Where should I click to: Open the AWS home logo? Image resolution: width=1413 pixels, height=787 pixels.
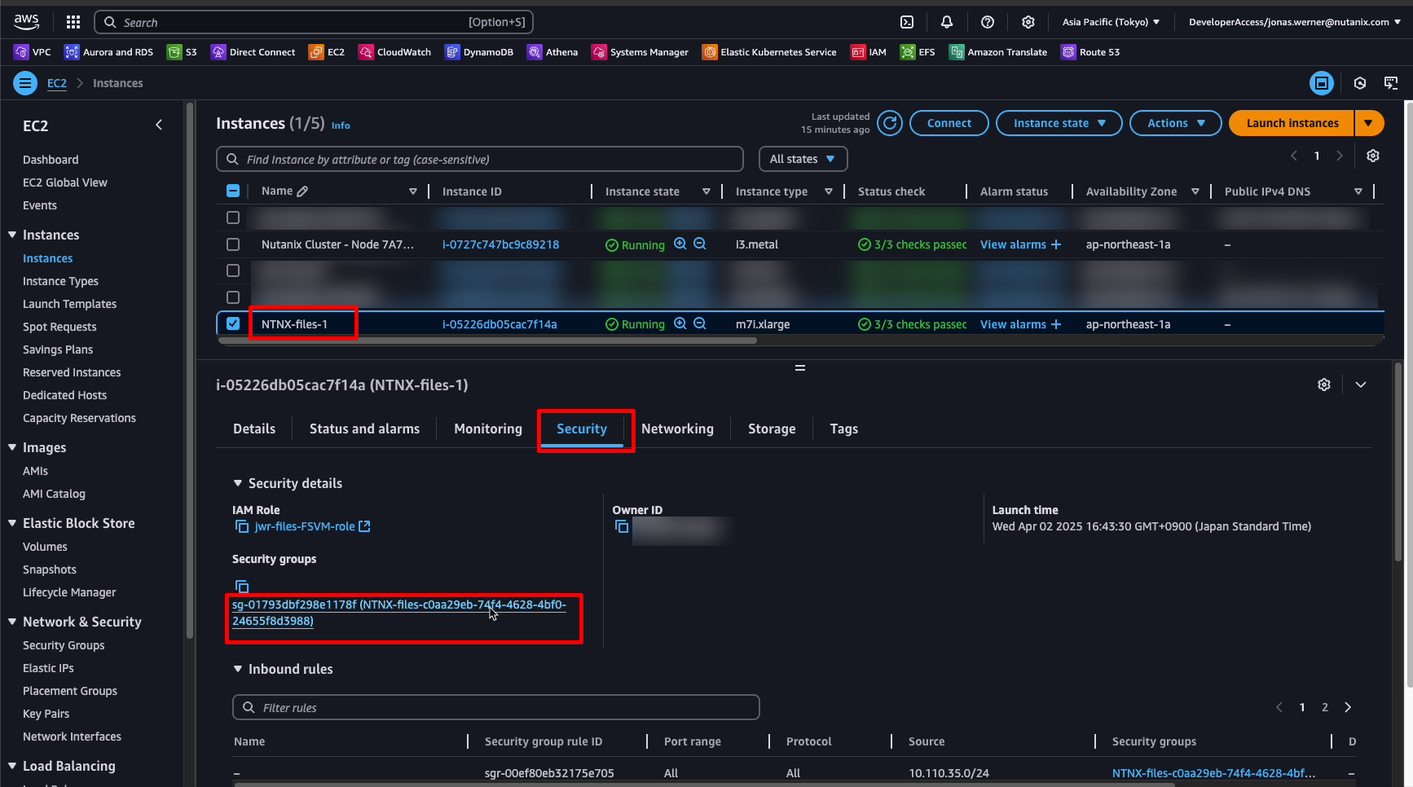click(26, 21)
